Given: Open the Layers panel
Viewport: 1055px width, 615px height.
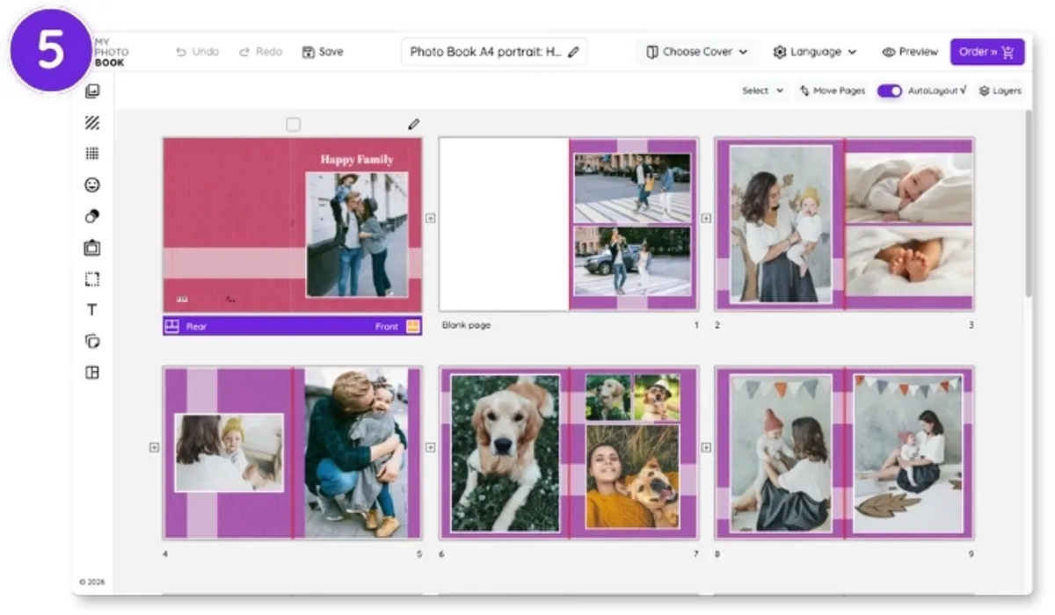Looking at the screenshot, I should [1000, 90].
